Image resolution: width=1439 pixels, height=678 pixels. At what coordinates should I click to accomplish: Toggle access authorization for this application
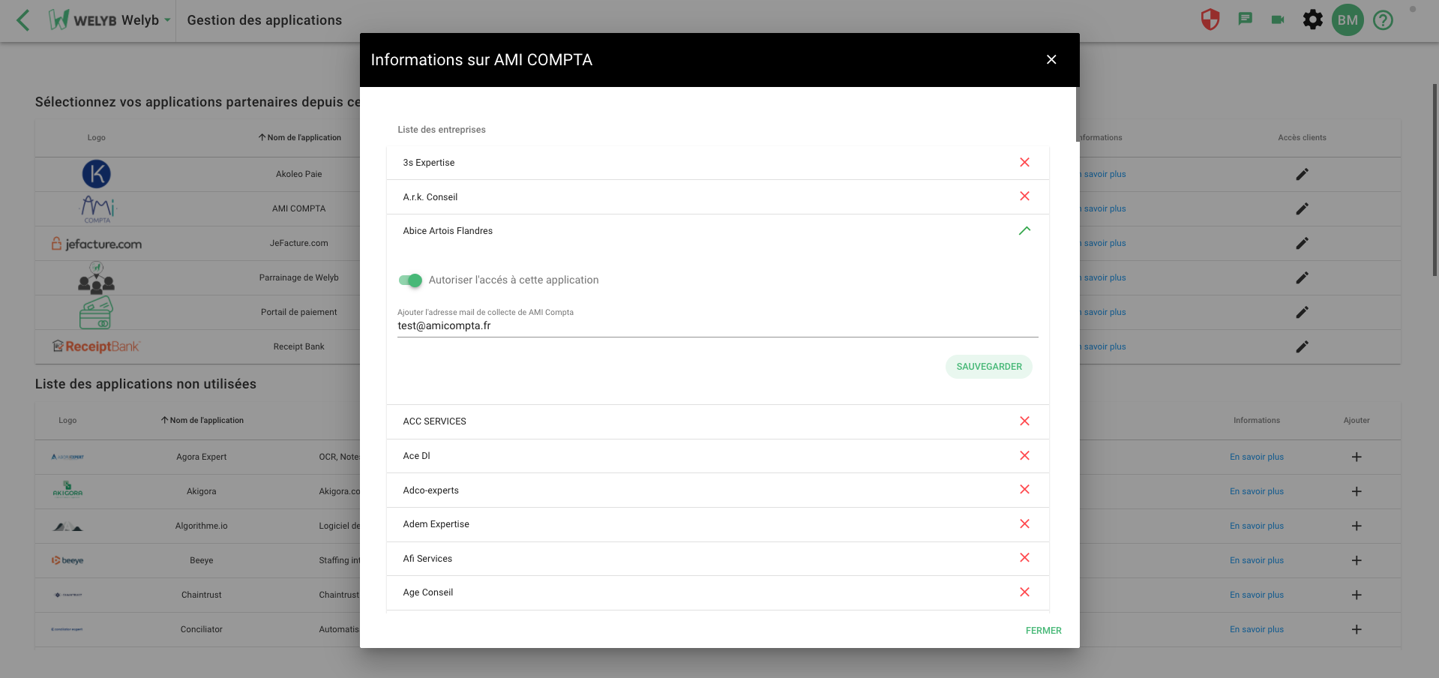(410, 280)
